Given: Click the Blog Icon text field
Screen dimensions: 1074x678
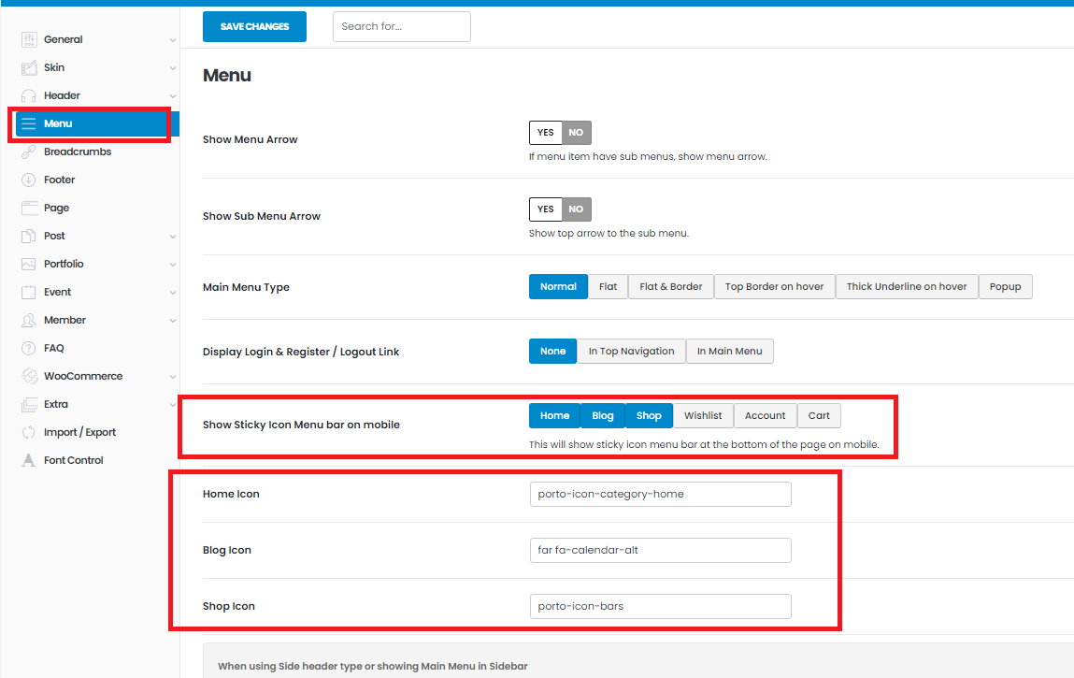Looking at the screenshot, I should tap(660, 551).
